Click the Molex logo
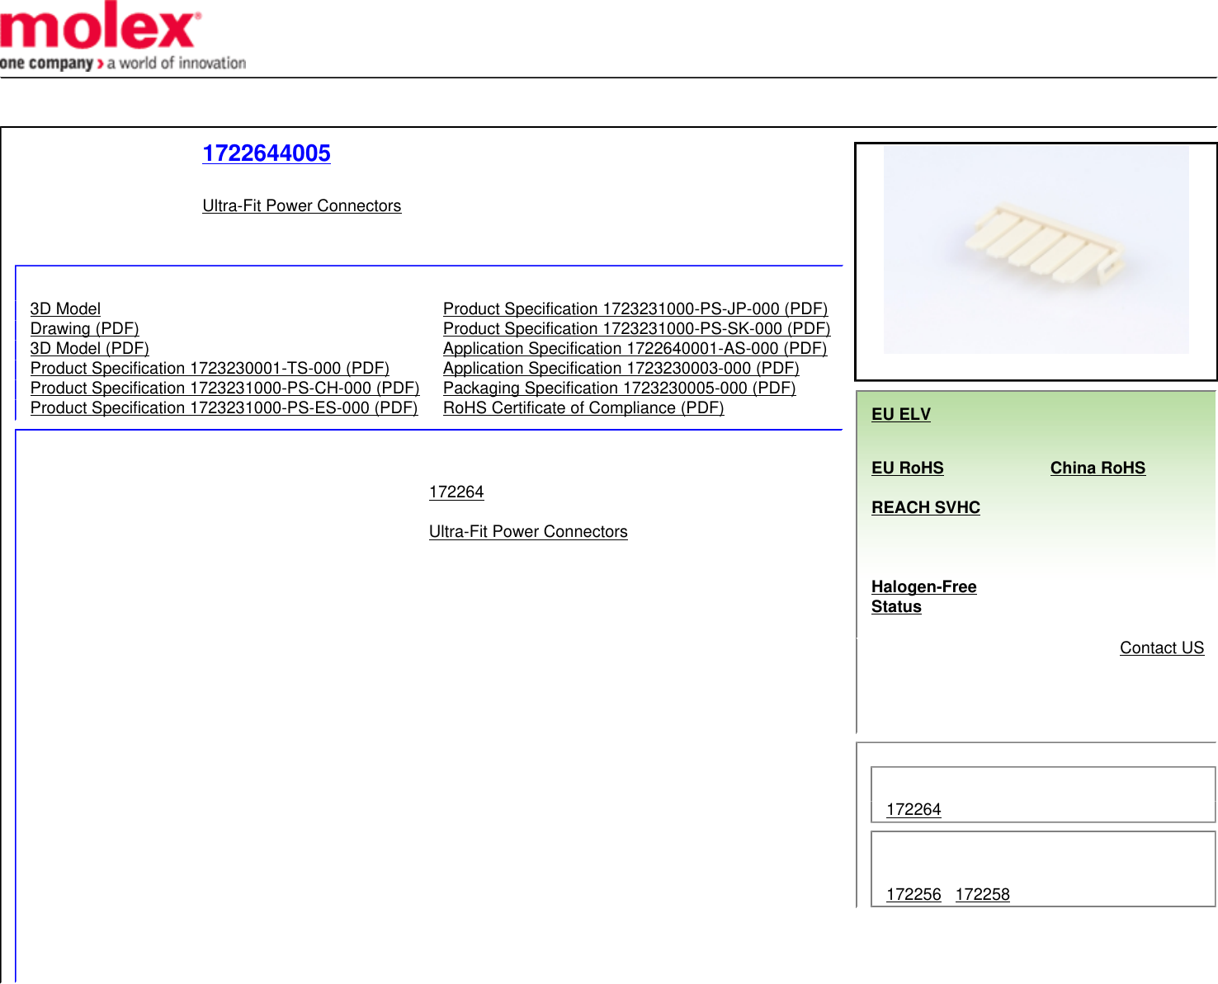The image size is (1218, 984). 122,37
